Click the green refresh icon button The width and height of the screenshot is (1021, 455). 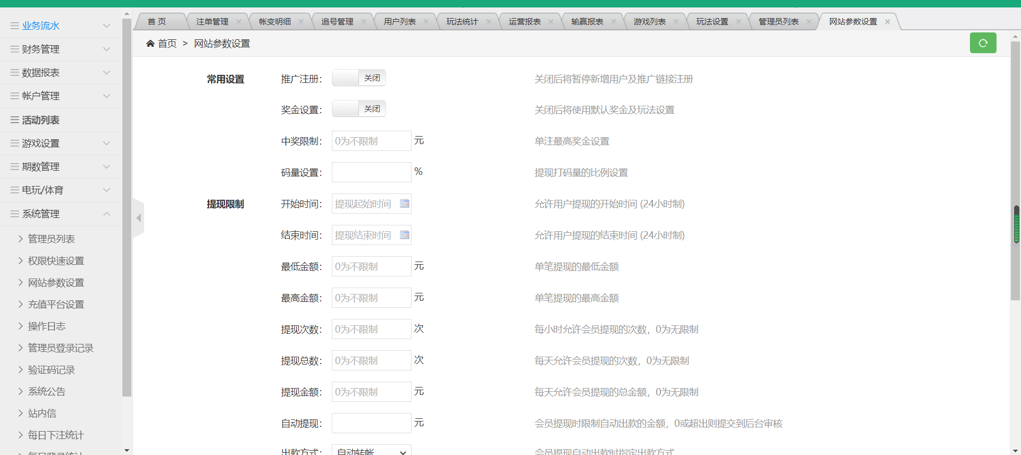click(x=983, y=43)
